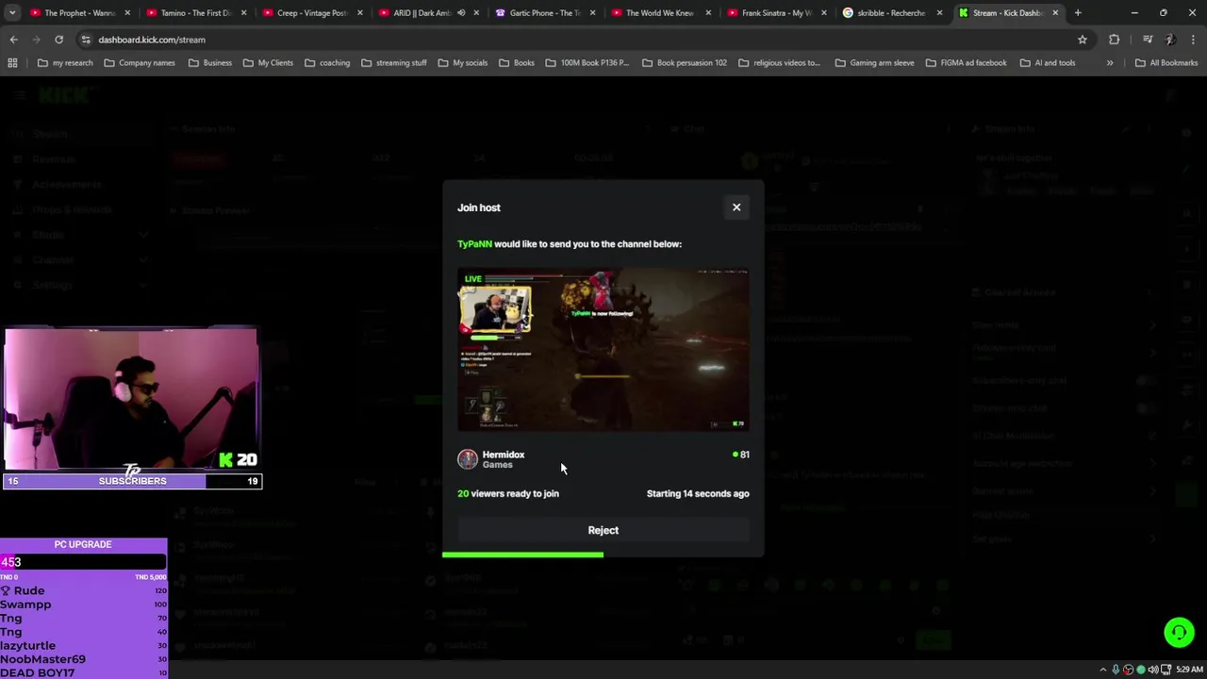This screenshot has width=1207, height=679.
Task: Close The Prophet tab
Action: coord(128,13)
